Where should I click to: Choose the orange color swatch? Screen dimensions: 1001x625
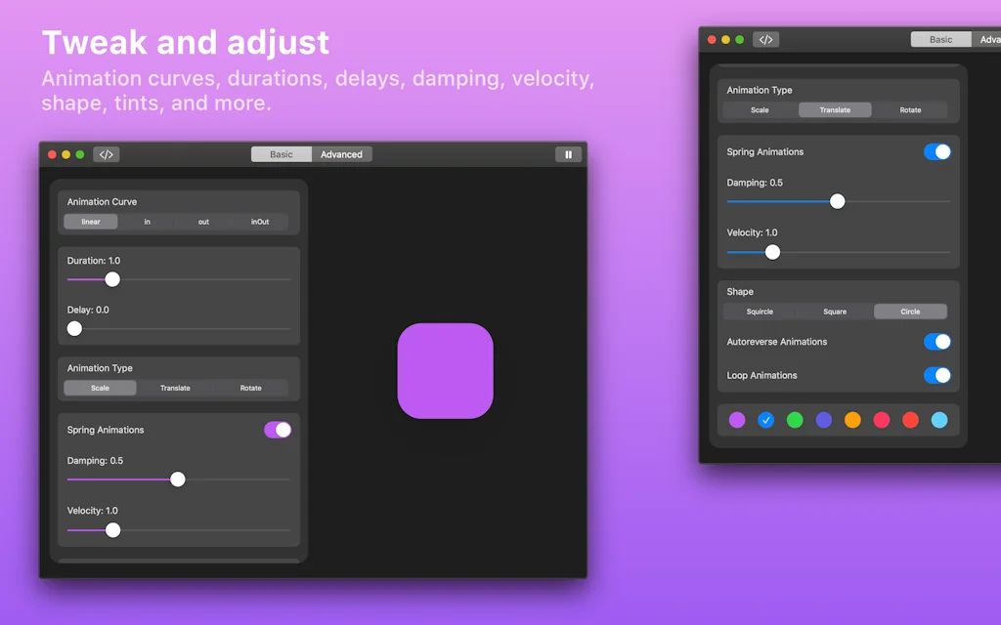852,420
